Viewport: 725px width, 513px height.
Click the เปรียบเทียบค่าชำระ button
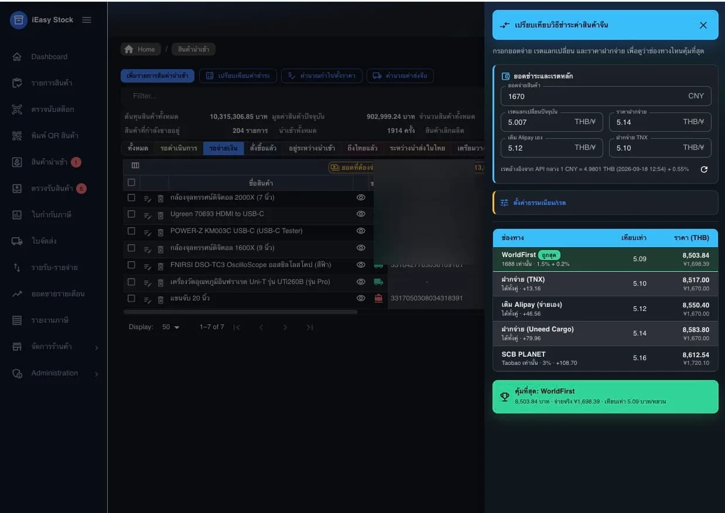pos(238,76)
